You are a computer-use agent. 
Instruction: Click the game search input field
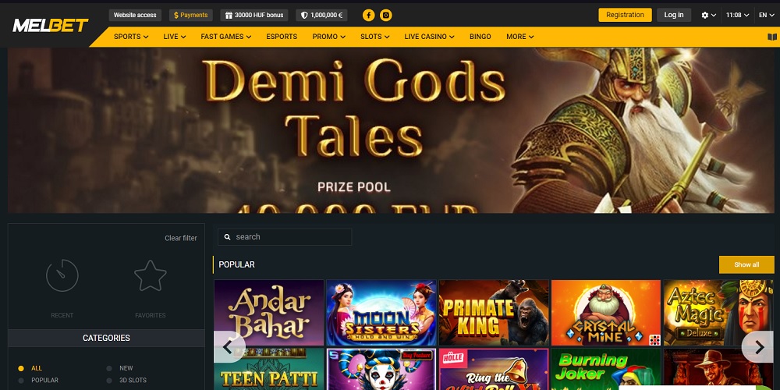[285, 237]
